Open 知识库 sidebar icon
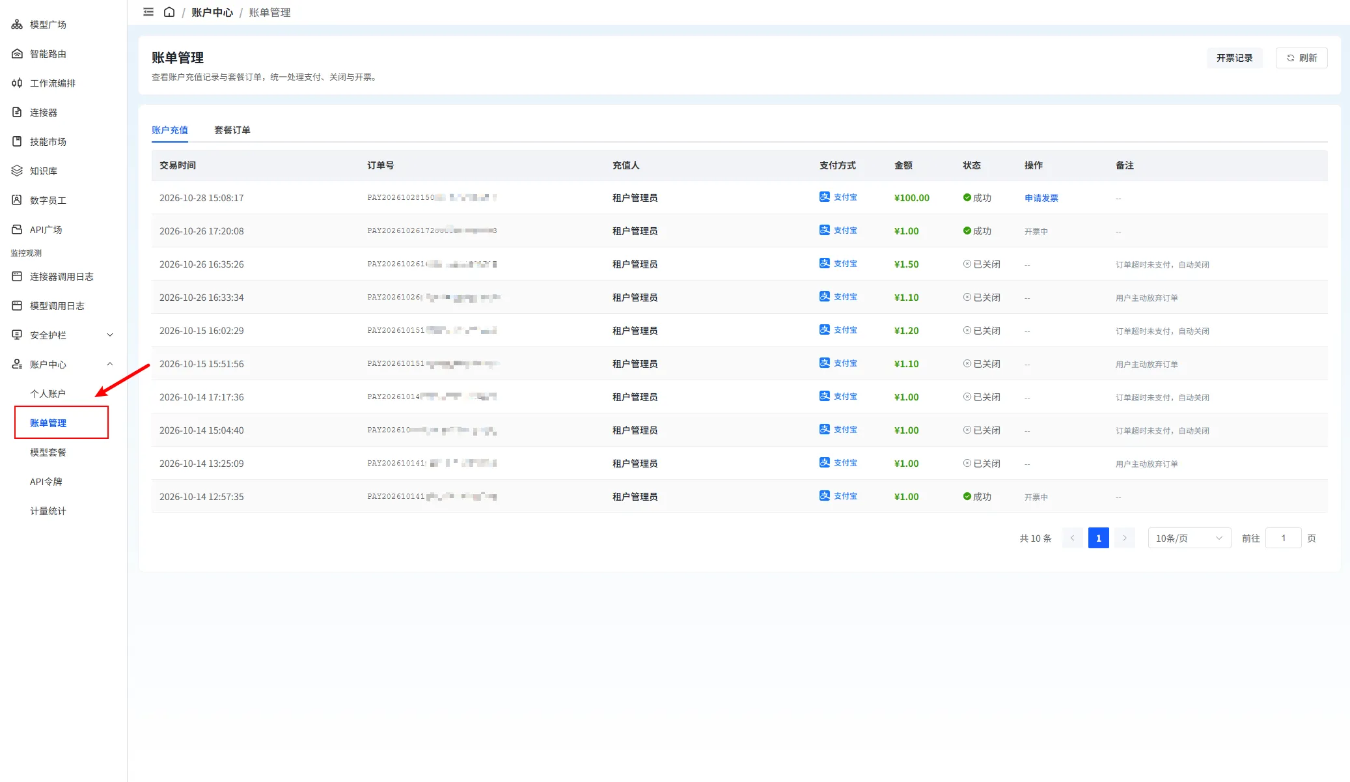 click(x=17, y=171)
